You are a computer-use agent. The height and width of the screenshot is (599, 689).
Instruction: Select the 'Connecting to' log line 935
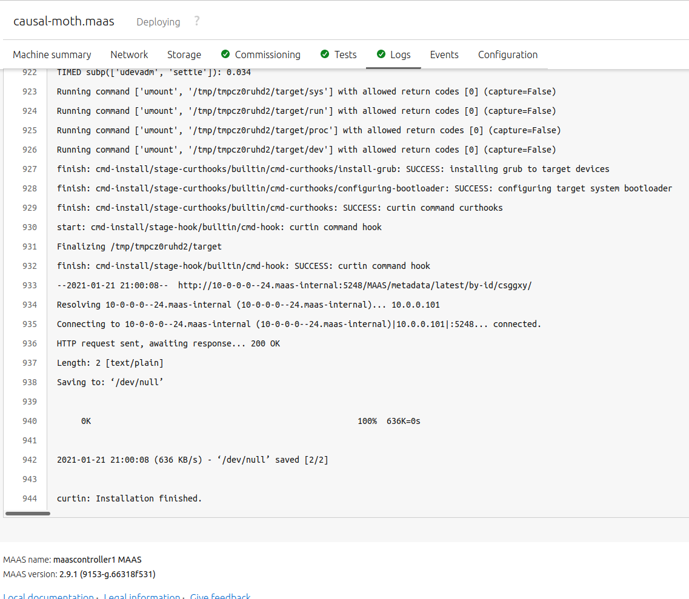(x=299, y=324)
